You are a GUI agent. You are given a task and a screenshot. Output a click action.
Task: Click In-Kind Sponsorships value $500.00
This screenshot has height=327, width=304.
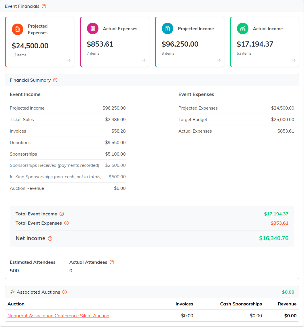click(117, 177)
